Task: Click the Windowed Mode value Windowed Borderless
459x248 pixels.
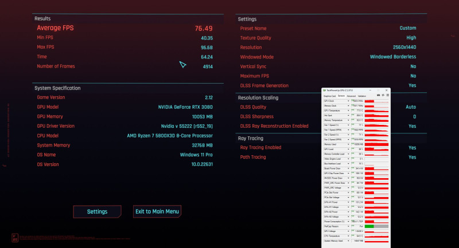Action: pyautogui.click(x=393, y=57)
